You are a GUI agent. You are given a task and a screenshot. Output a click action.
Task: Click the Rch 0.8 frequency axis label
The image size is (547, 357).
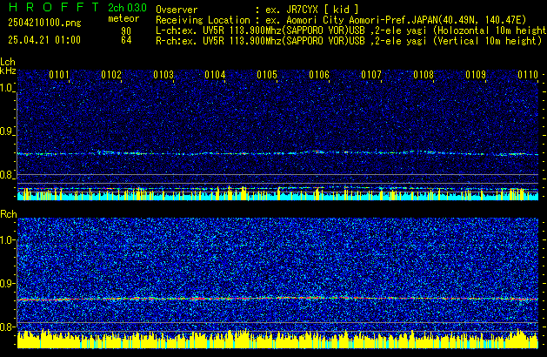7,327
